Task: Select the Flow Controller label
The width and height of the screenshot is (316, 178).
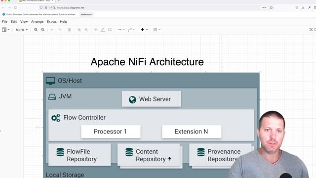Action: [x=84, y=118]
